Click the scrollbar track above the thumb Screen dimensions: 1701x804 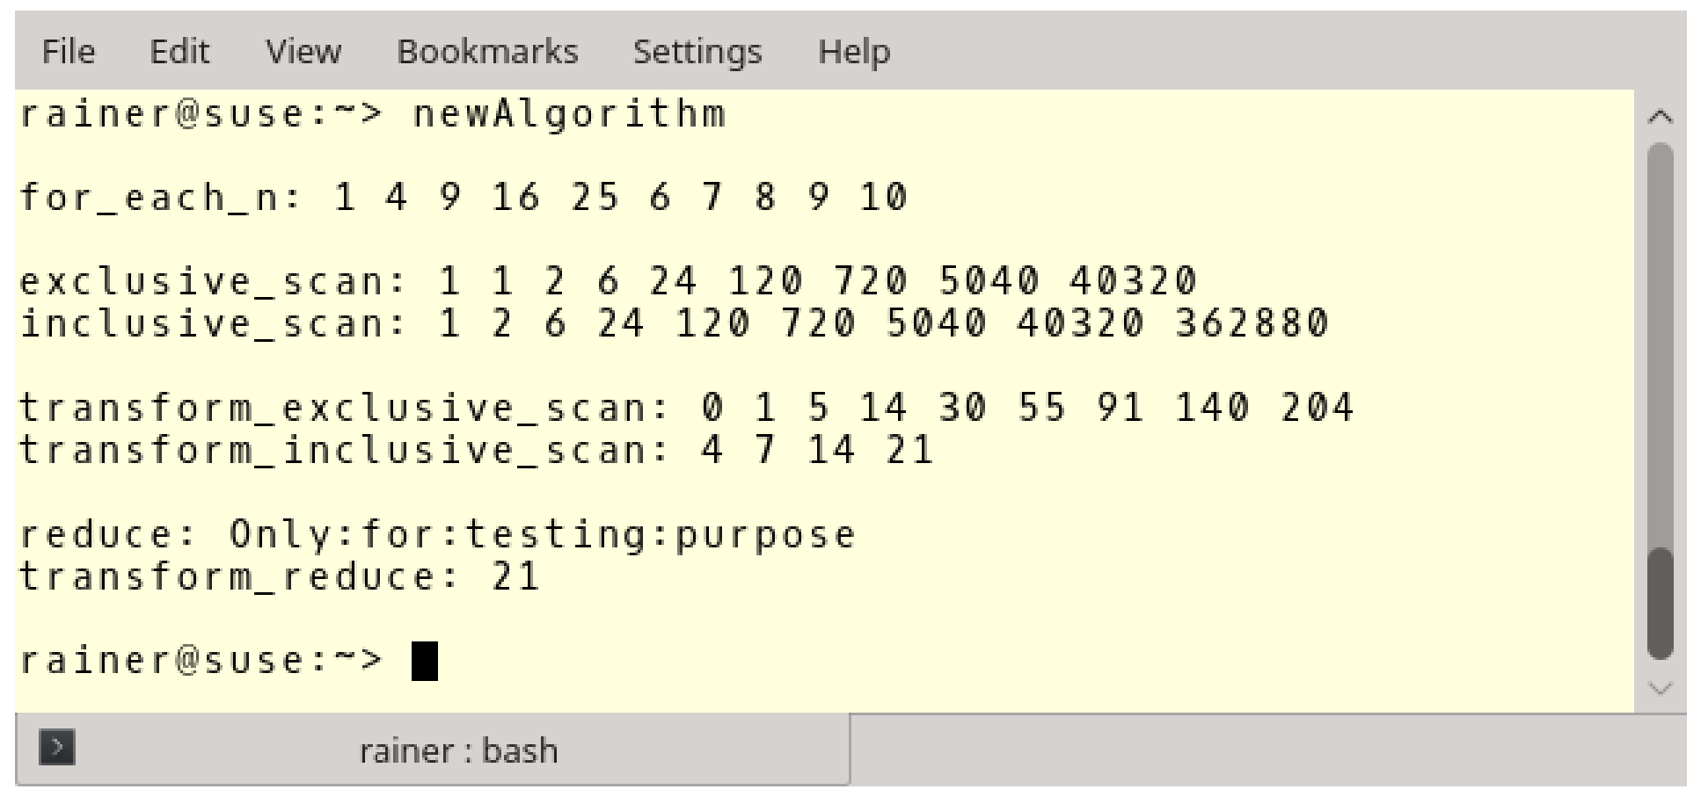1661,344
